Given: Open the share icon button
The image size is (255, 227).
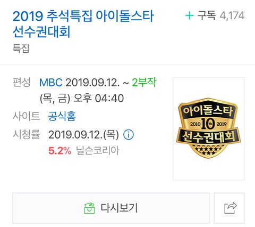Looking at the screenshot, I should pos(229,208).
